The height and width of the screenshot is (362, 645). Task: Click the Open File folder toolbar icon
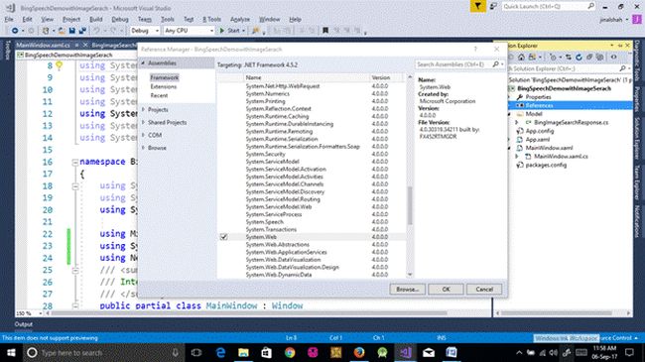[62, 31]
